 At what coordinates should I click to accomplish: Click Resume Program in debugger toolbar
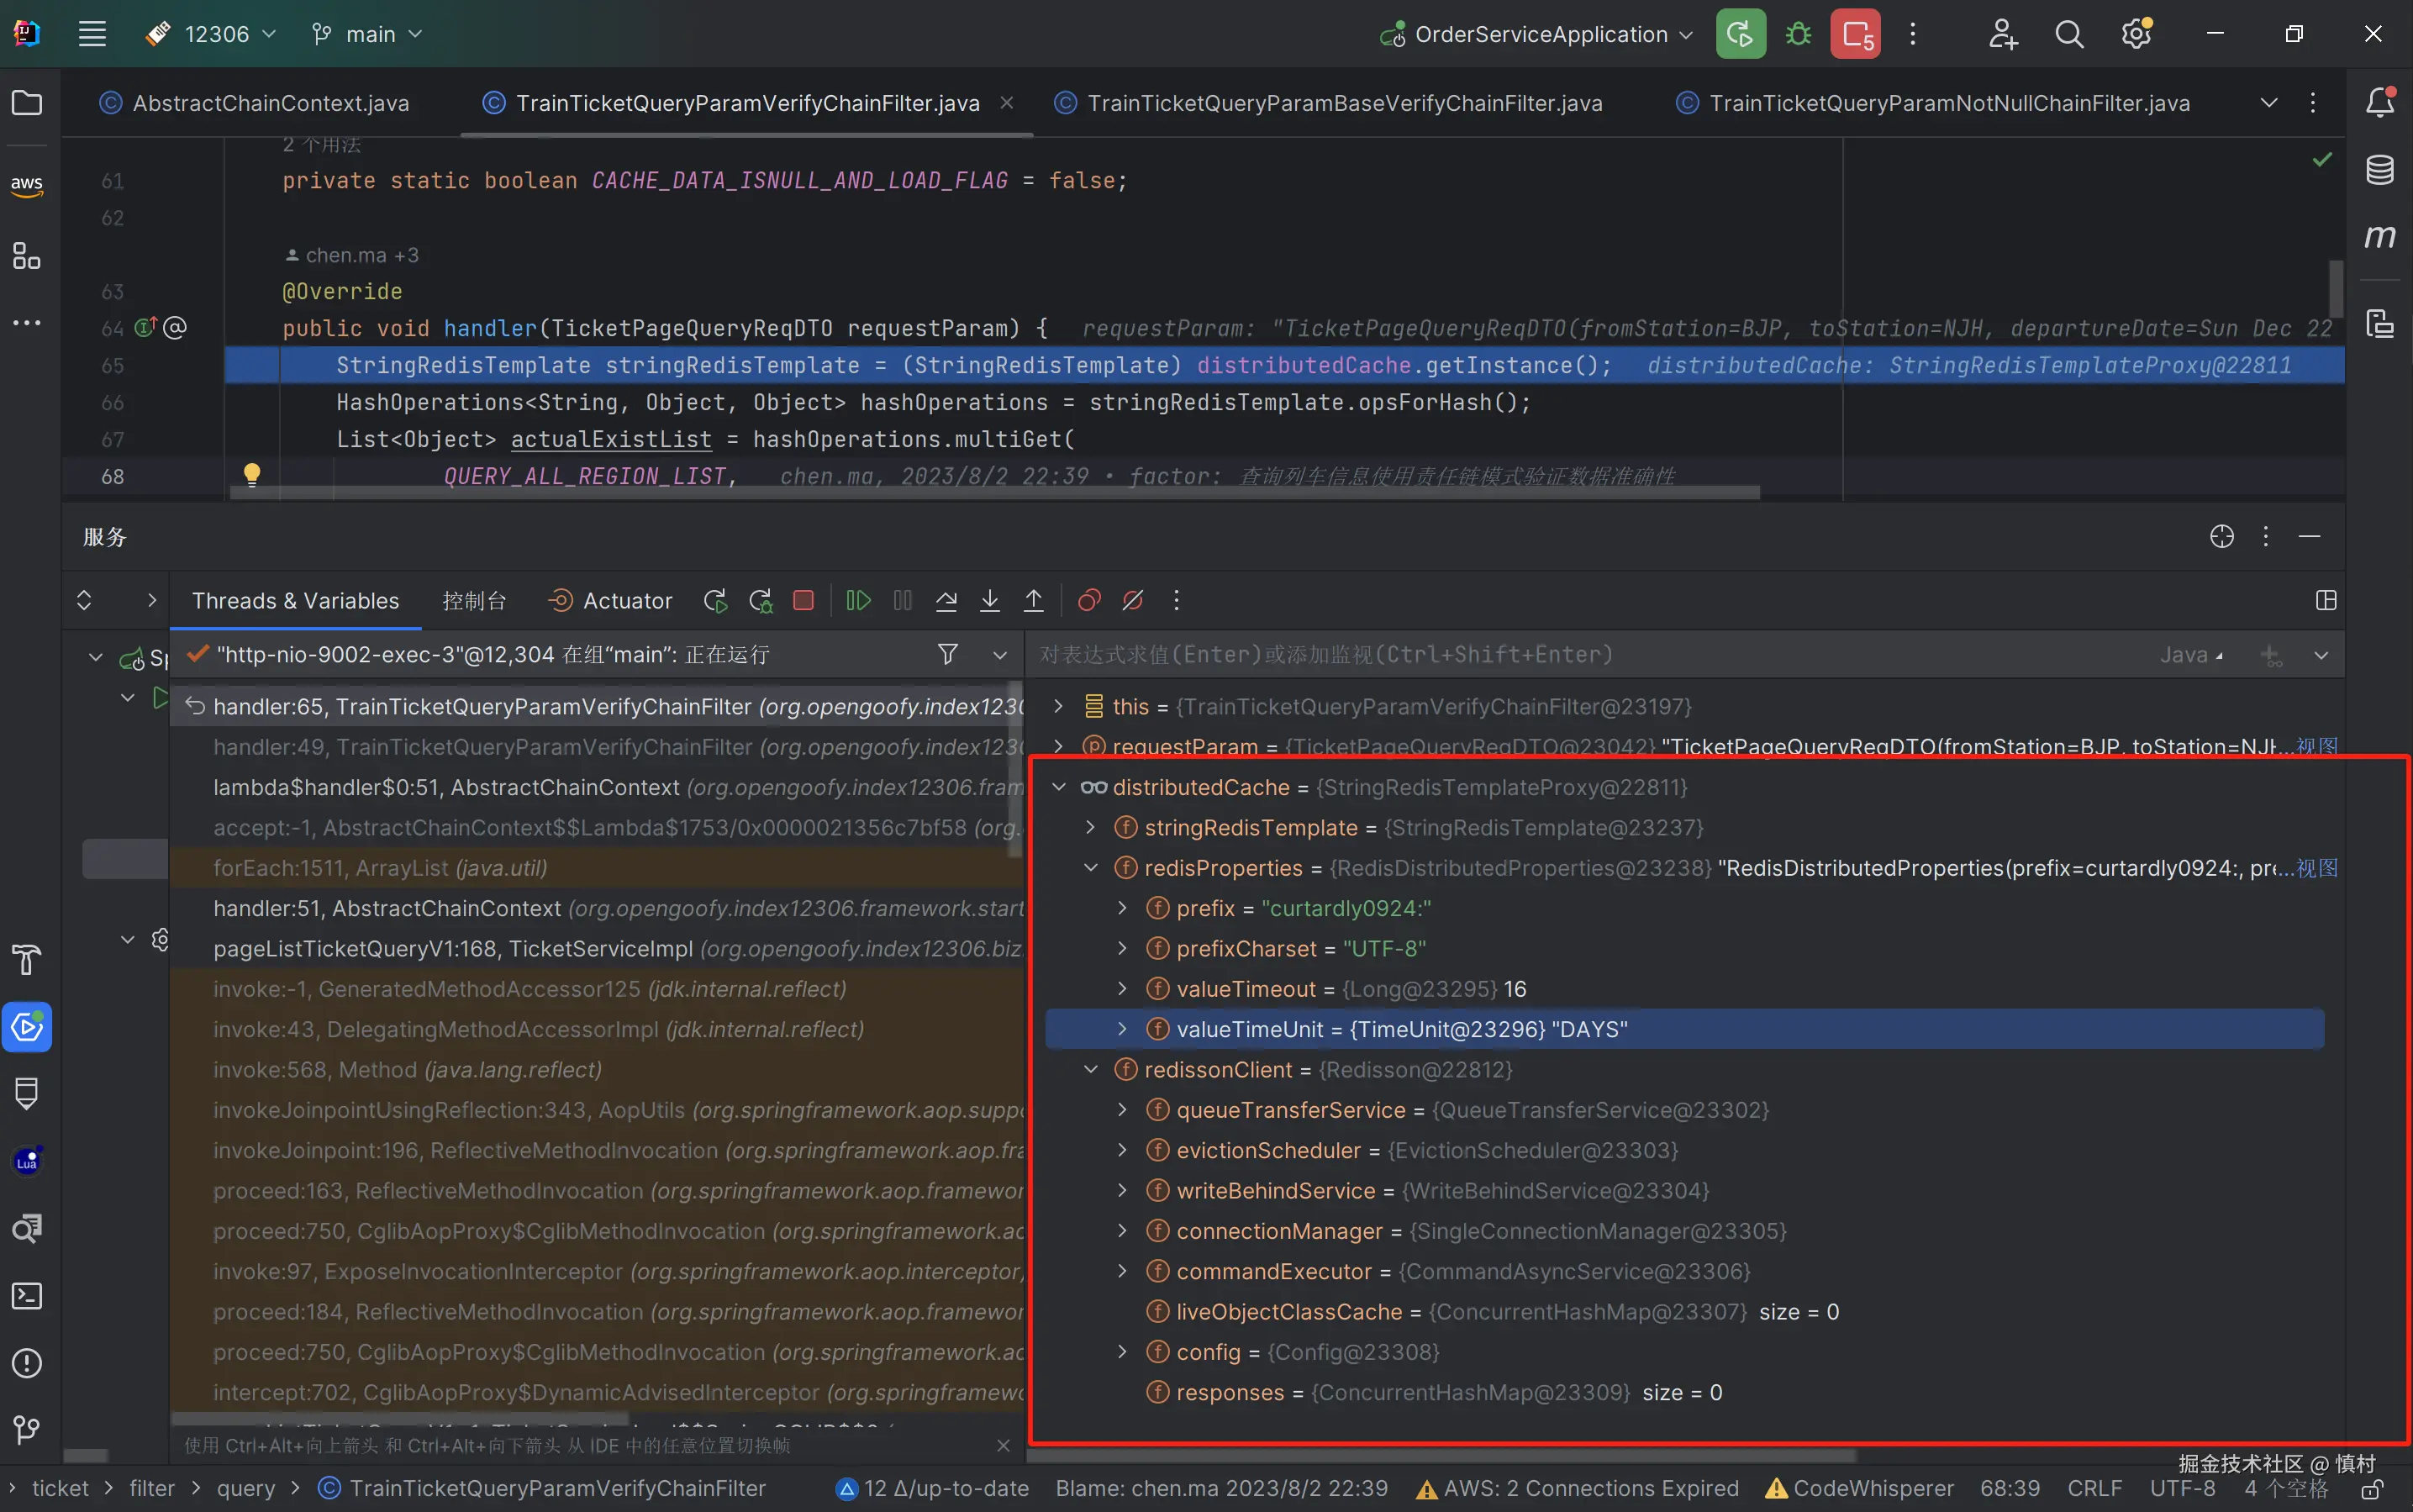858,600
